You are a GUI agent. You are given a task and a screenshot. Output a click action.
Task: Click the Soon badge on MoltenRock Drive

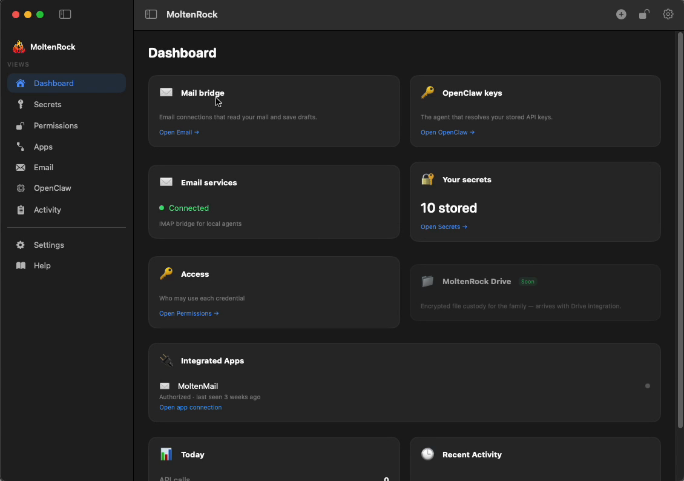(x=527, y=282)
